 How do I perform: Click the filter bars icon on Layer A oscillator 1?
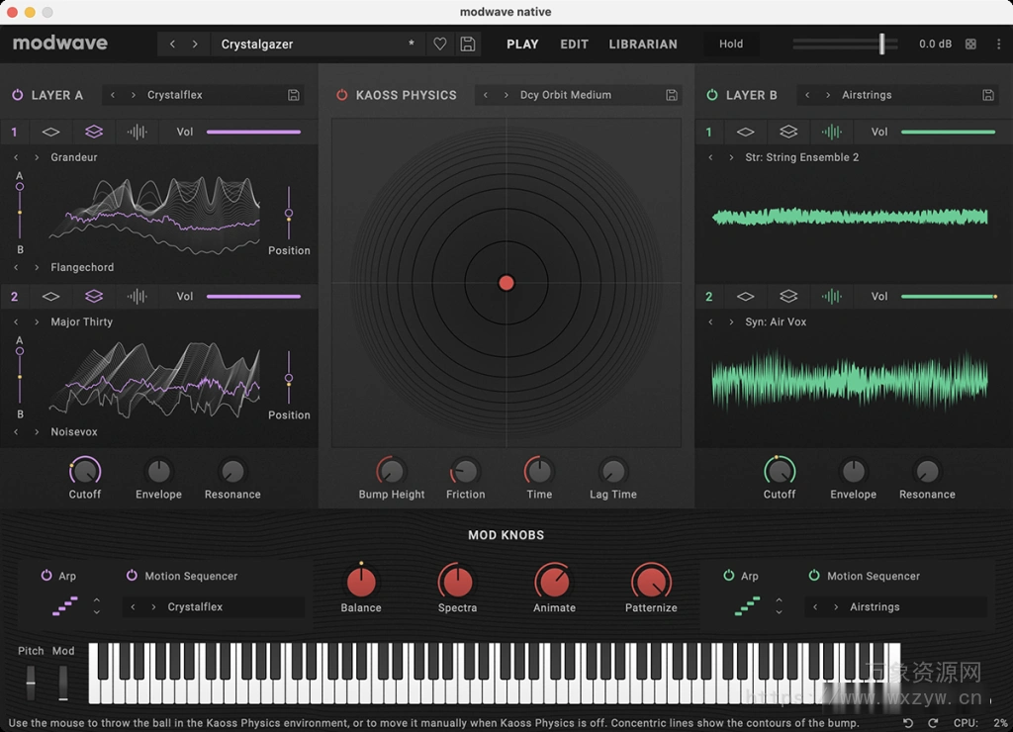(136, 131)
